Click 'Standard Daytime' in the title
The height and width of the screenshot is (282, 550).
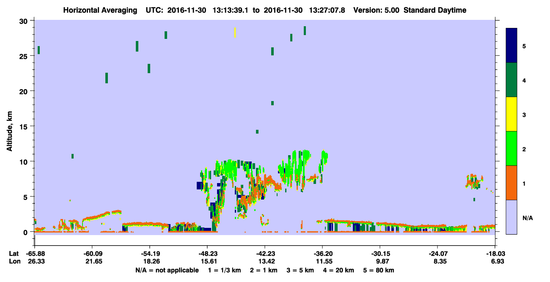(435, 10)
